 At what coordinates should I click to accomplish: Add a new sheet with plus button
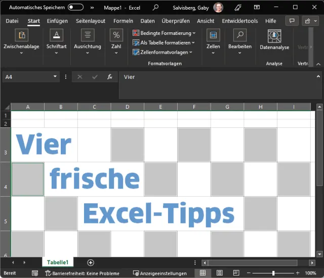click(91, 262)
